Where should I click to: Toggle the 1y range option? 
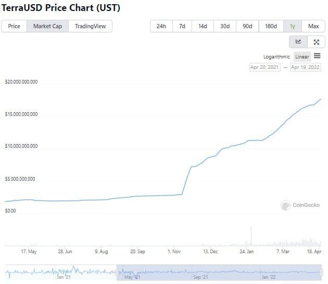click(293, 26)
